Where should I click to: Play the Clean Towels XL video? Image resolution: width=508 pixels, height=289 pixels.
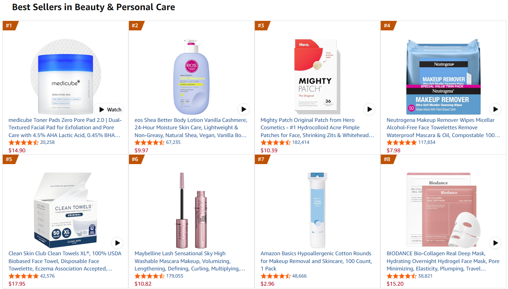pos(117,243)
